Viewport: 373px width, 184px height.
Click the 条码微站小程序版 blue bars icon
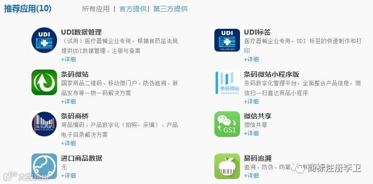click(x=227, y=83)
